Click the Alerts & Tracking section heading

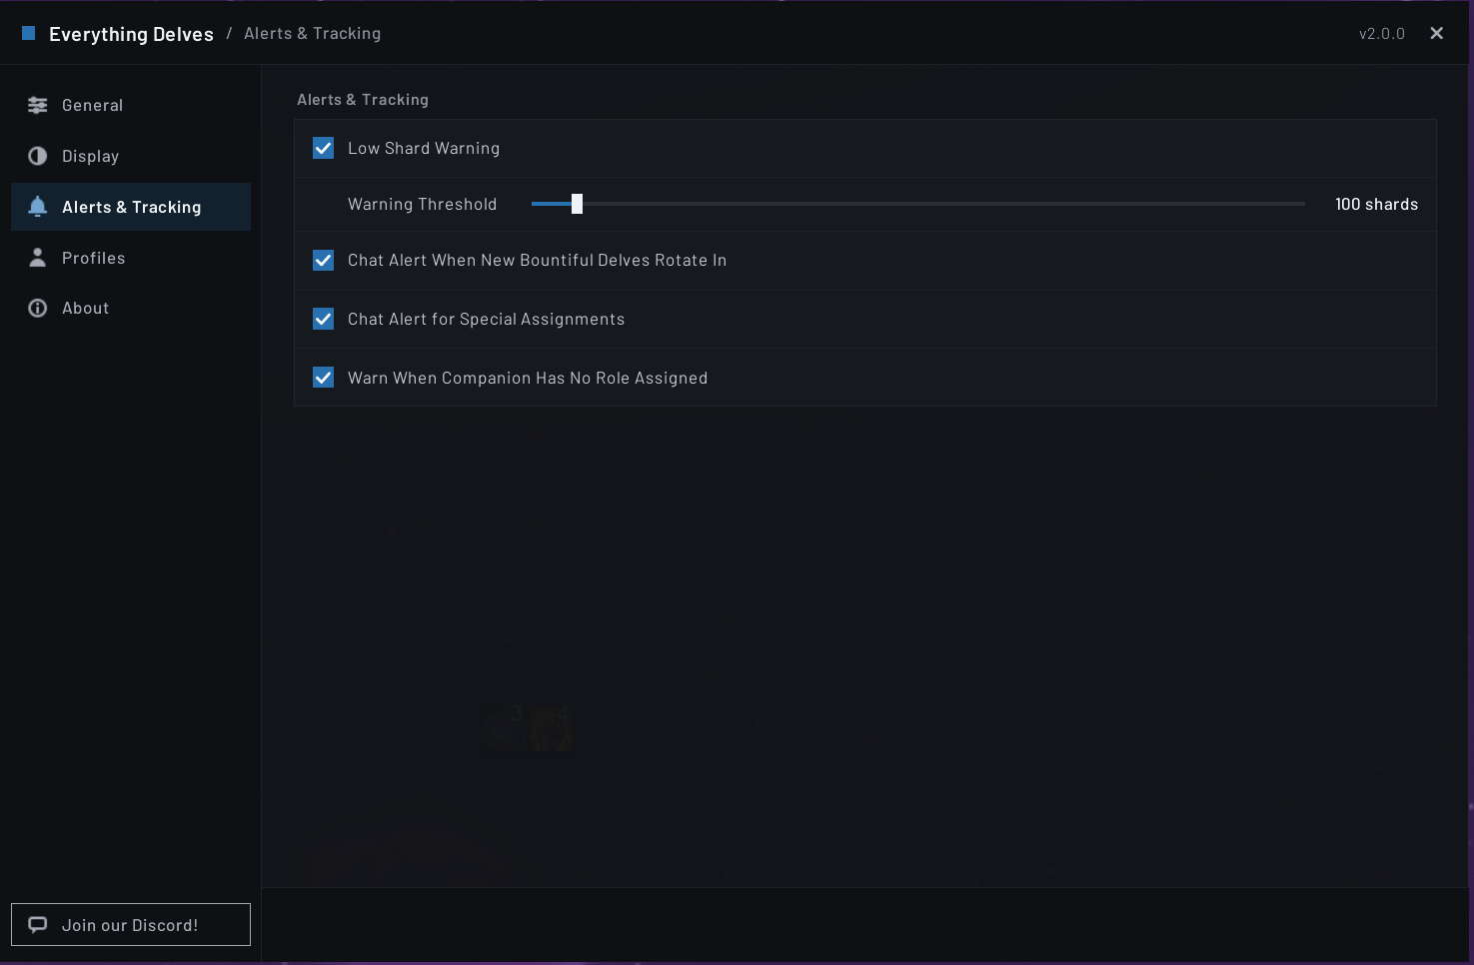click(363, 99)
